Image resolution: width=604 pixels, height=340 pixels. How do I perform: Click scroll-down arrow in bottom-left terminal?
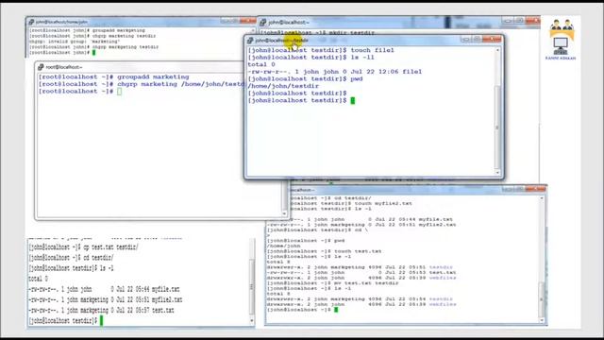[252, 321]
